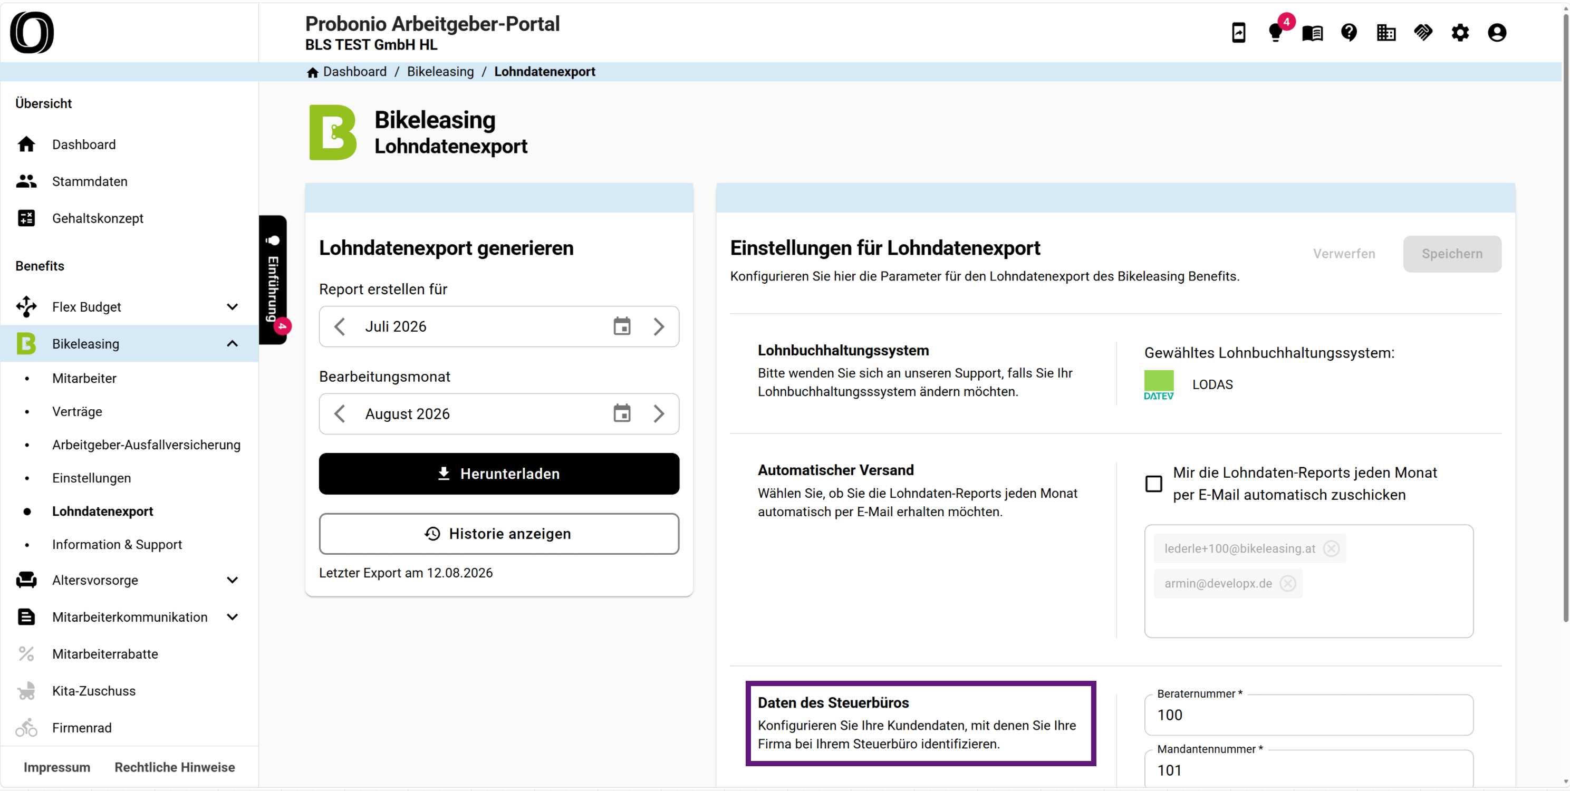Go to next Bearbeitungsmonat after August 2026
Viewport: 1570px width, 791px height.
point(658,414)
